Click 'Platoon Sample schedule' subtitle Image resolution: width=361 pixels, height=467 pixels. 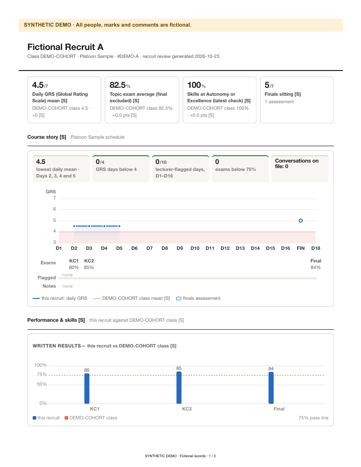[98, 137]
